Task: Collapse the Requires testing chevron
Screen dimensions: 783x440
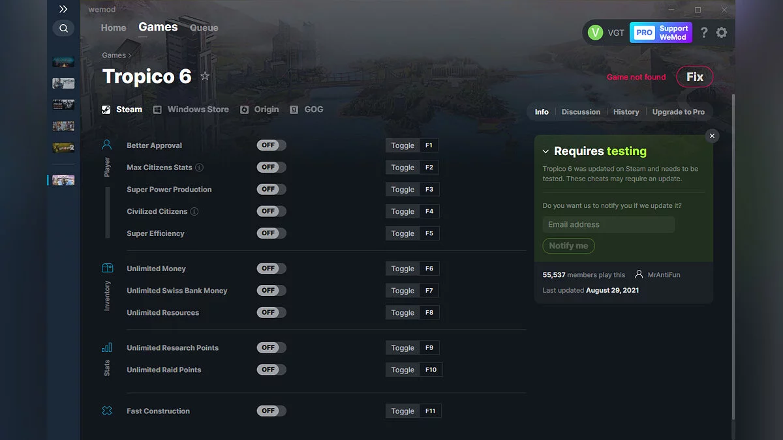Action: [x=546, y=151]
